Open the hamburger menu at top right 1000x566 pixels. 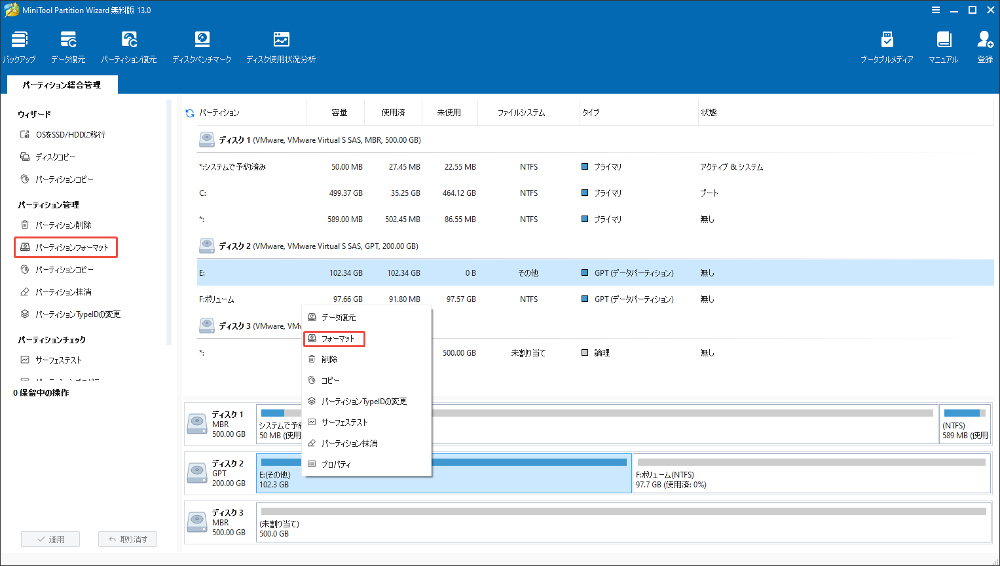click(x=934, y=10)
